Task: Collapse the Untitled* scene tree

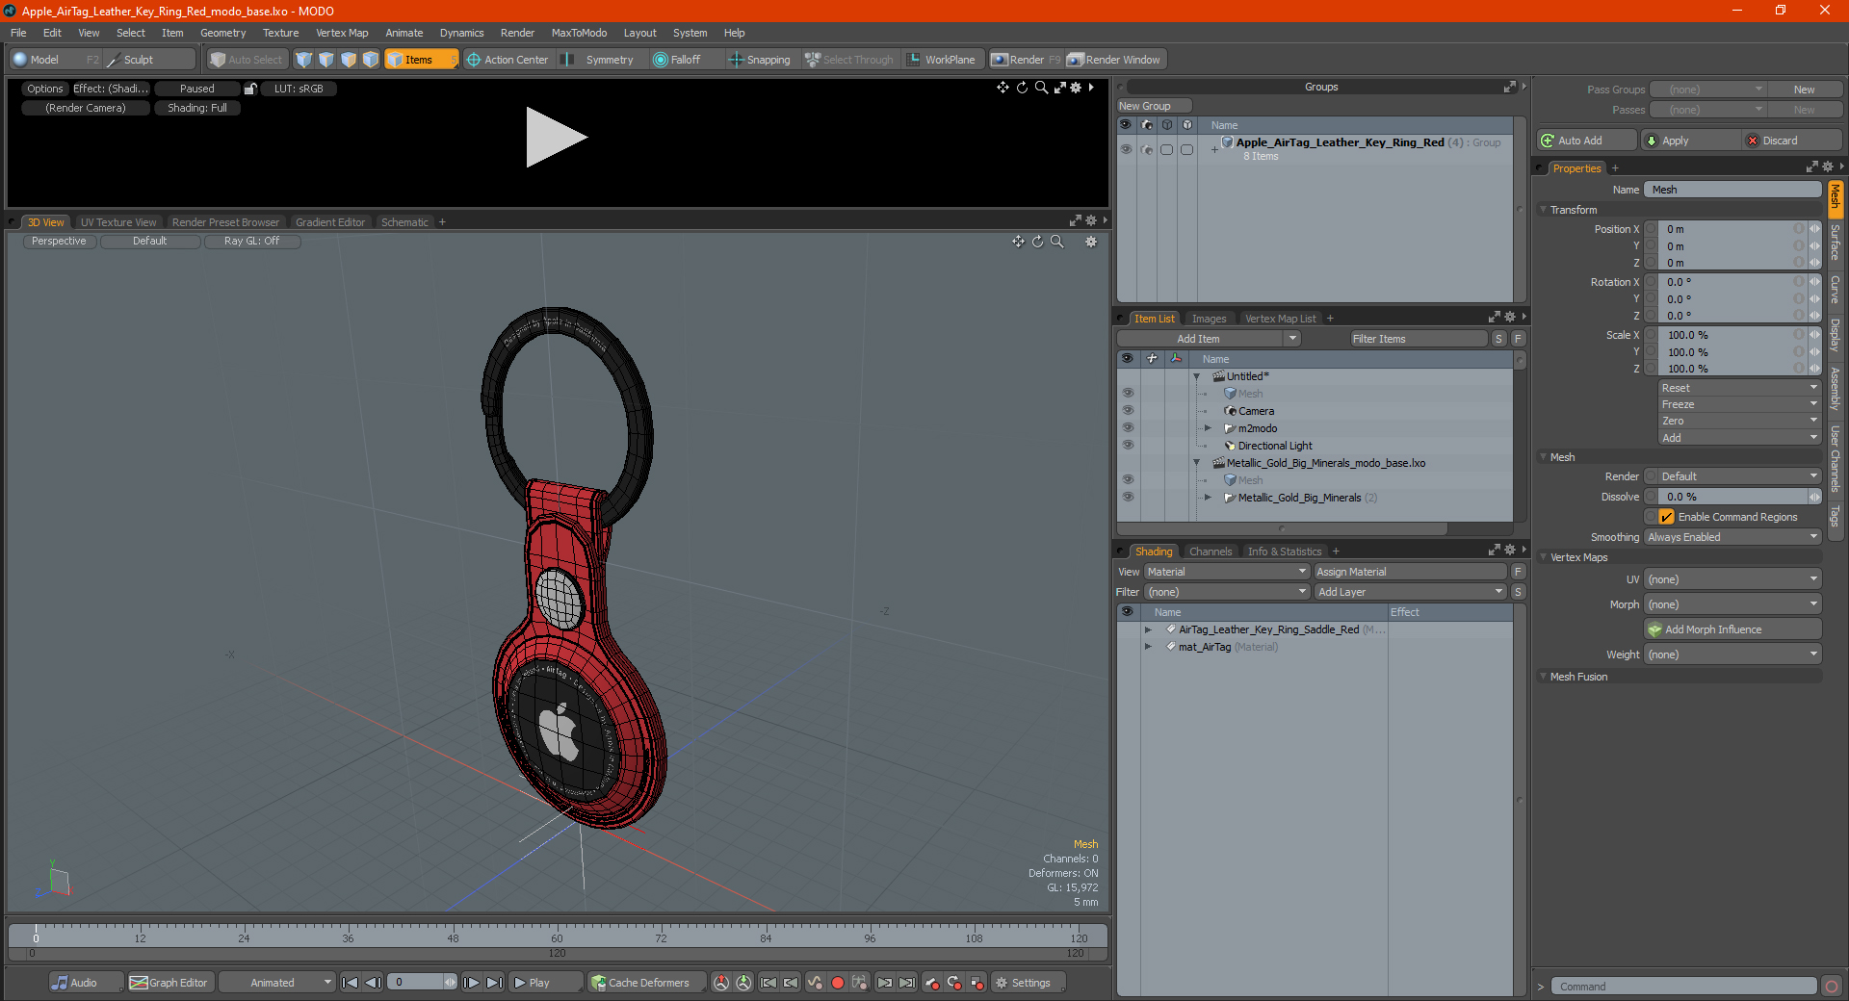Action: point(1197,376)
